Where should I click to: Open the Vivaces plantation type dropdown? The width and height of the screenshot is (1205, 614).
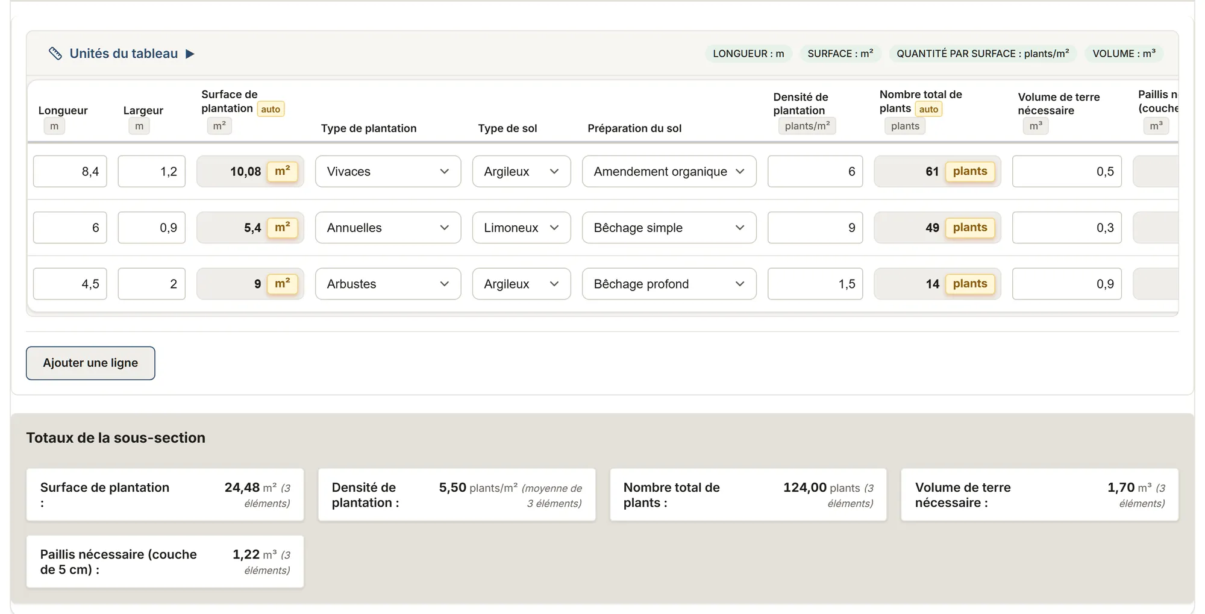point(388,171)
